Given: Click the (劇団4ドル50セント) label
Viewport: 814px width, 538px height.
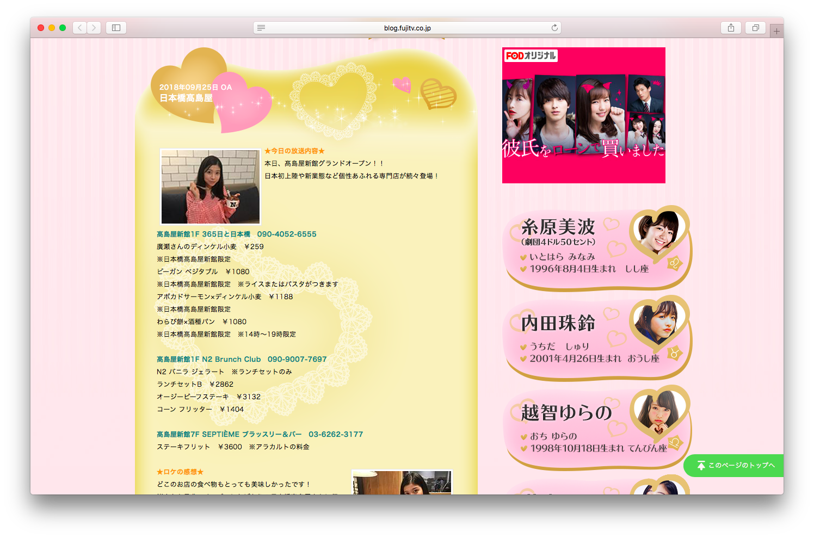Looking at the screenshot, I should (x=558, y=242).
